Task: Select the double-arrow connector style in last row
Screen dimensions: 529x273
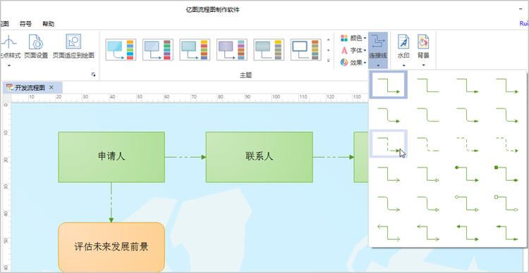Action: tap(389, 233)
